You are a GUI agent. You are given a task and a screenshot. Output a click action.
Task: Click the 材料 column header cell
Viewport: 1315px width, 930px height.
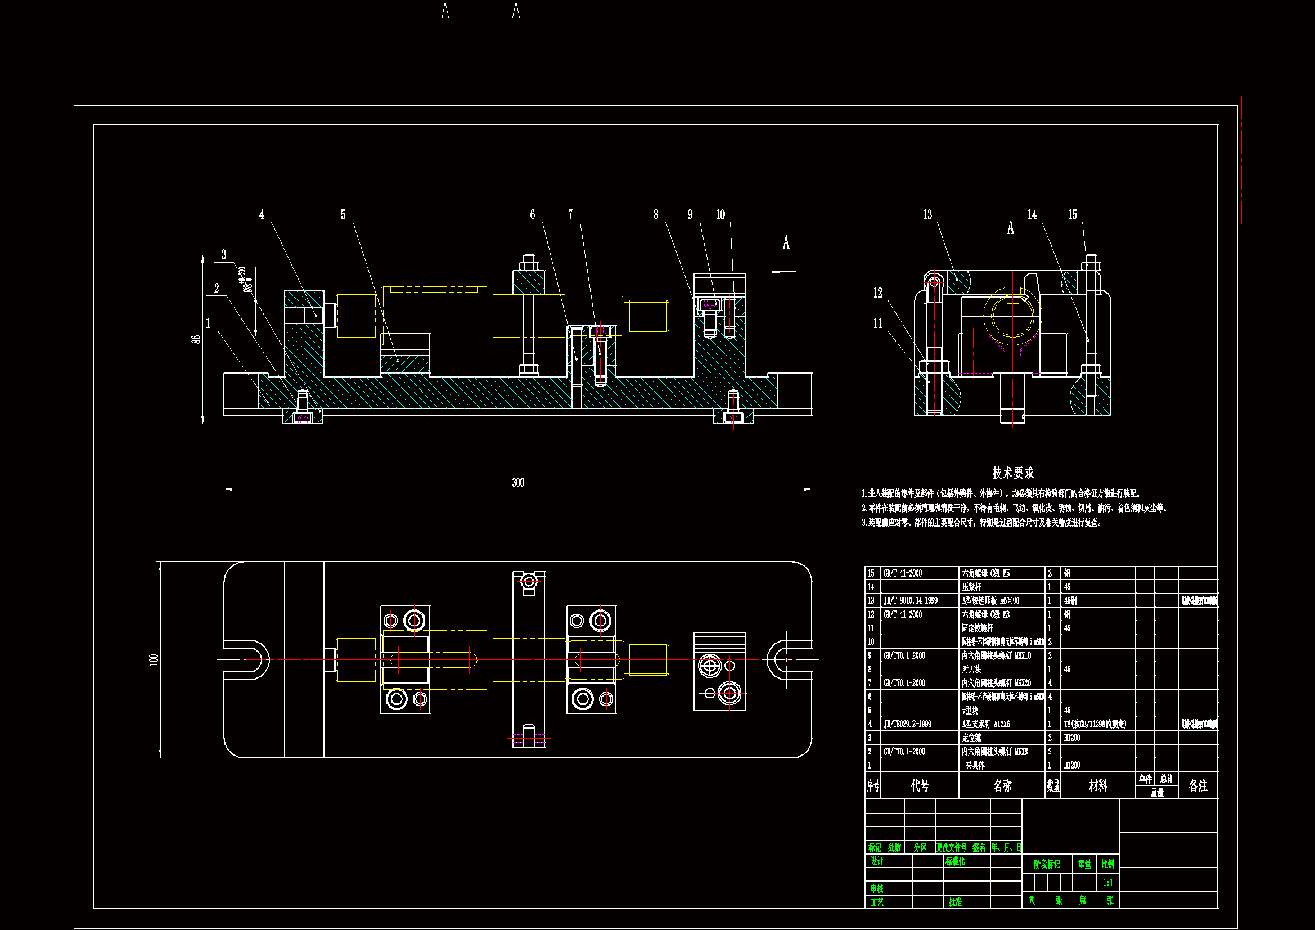point(1097,785)
